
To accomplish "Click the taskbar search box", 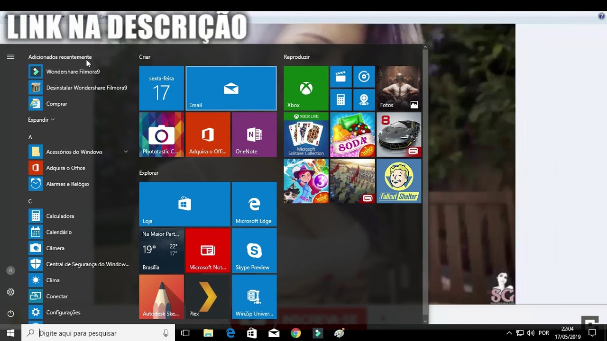I will pyautogui.click(x=98, y=333).
